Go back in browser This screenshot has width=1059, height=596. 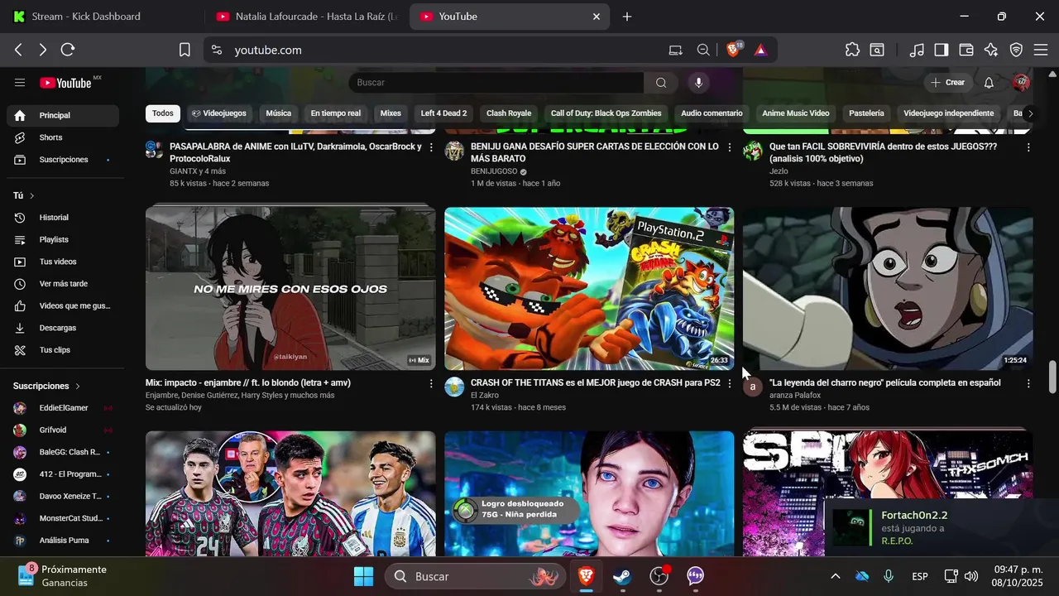coord(18,50)
